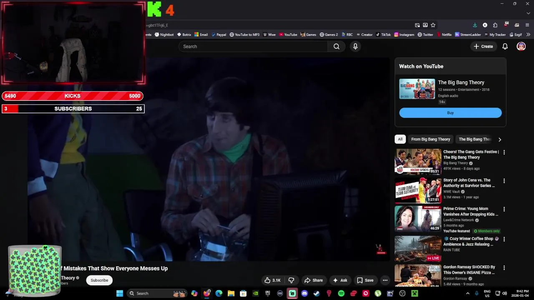
Task: Open the StreamLadder bookmark
Action: 468,35
